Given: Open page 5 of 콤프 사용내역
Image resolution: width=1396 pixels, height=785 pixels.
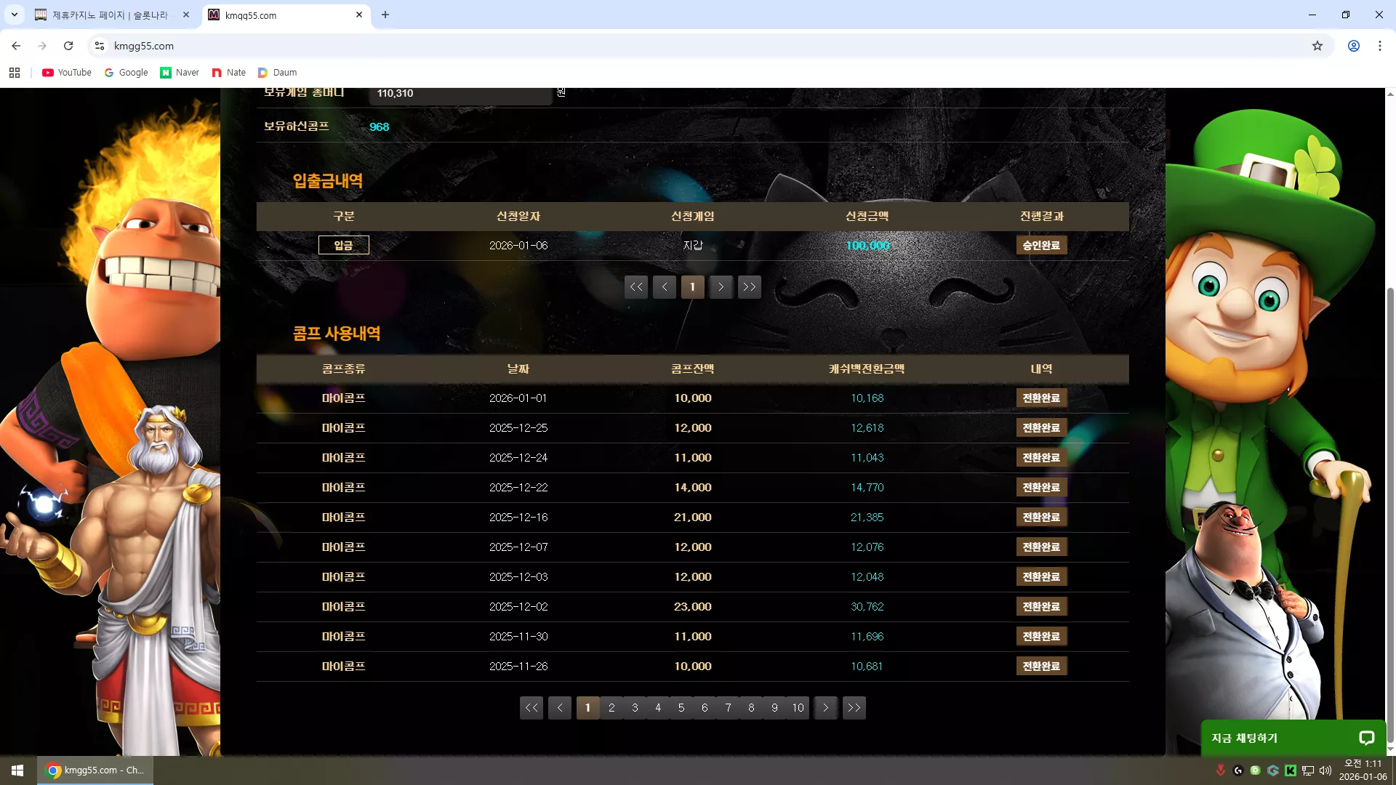Looking at the screenshot, I should 681,708.
